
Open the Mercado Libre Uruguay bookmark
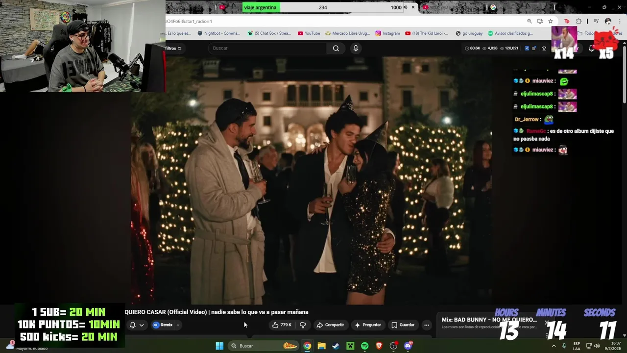(x=347, y=33)
